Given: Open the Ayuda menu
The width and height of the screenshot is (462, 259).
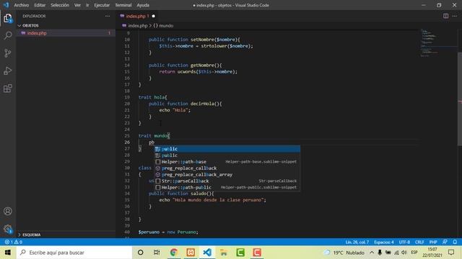Looking at the screenshot, I should 143,5.
